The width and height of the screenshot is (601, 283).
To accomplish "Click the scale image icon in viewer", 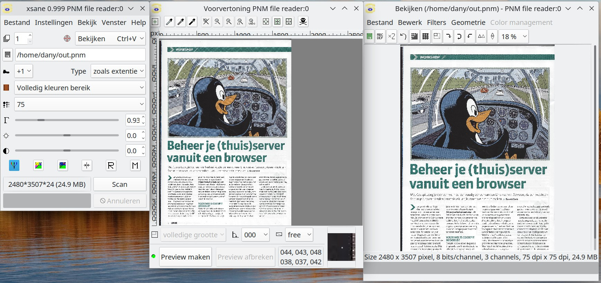I will click(437, 36).
